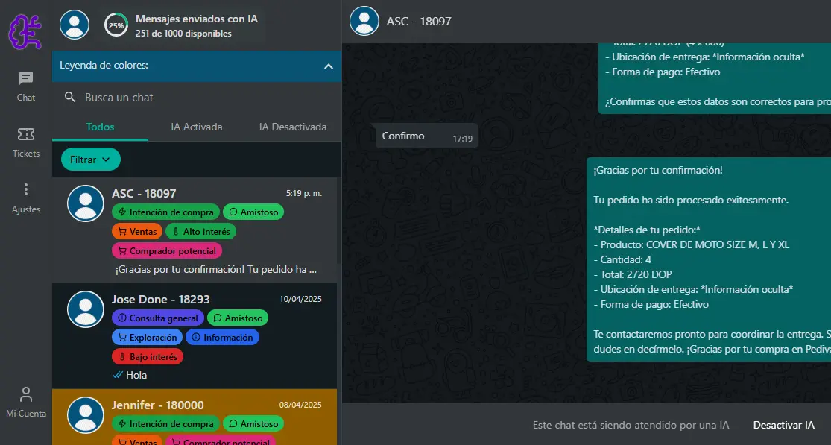Click ASC's Amistoso tag
831x445 pixels.
(254, 212)
